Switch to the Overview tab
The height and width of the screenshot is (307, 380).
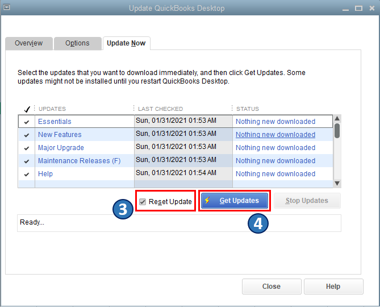click(29, 43)
